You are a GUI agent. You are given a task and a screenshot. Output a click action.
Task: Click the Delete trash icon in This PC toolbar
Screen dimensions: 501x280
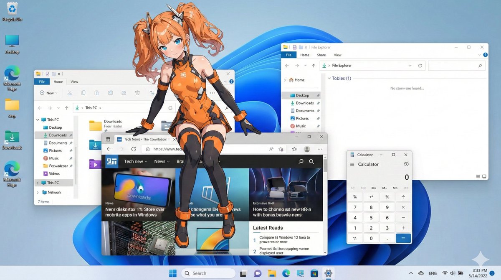pyautogui.click(x=137, y=93)
